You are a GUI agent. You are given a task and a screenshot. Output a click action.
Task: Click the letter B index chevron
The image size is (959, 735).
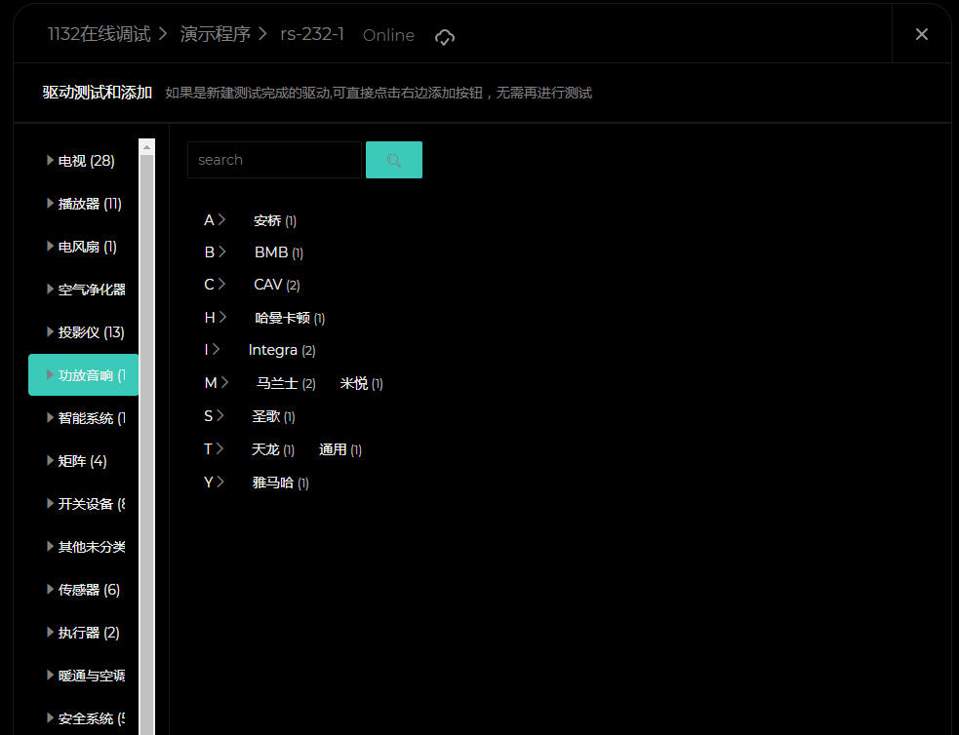[x=222, y=251]
